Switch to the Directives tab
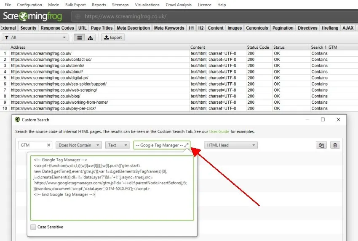This screenshot has height=241, width=358. [x=307, y=28]
